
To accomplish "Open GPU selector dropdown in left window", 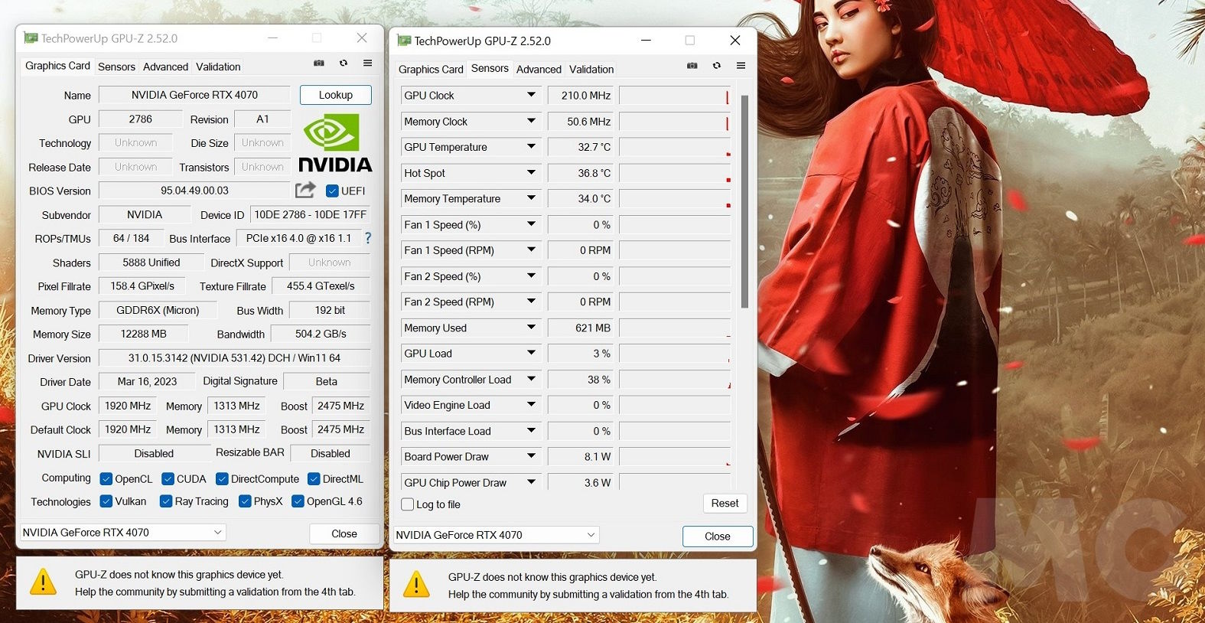I will click(x=217, y=532).
